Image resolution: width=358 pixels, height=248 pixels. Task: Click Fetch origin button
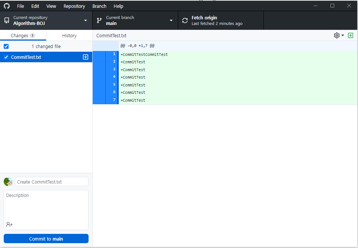coord(221,20)
